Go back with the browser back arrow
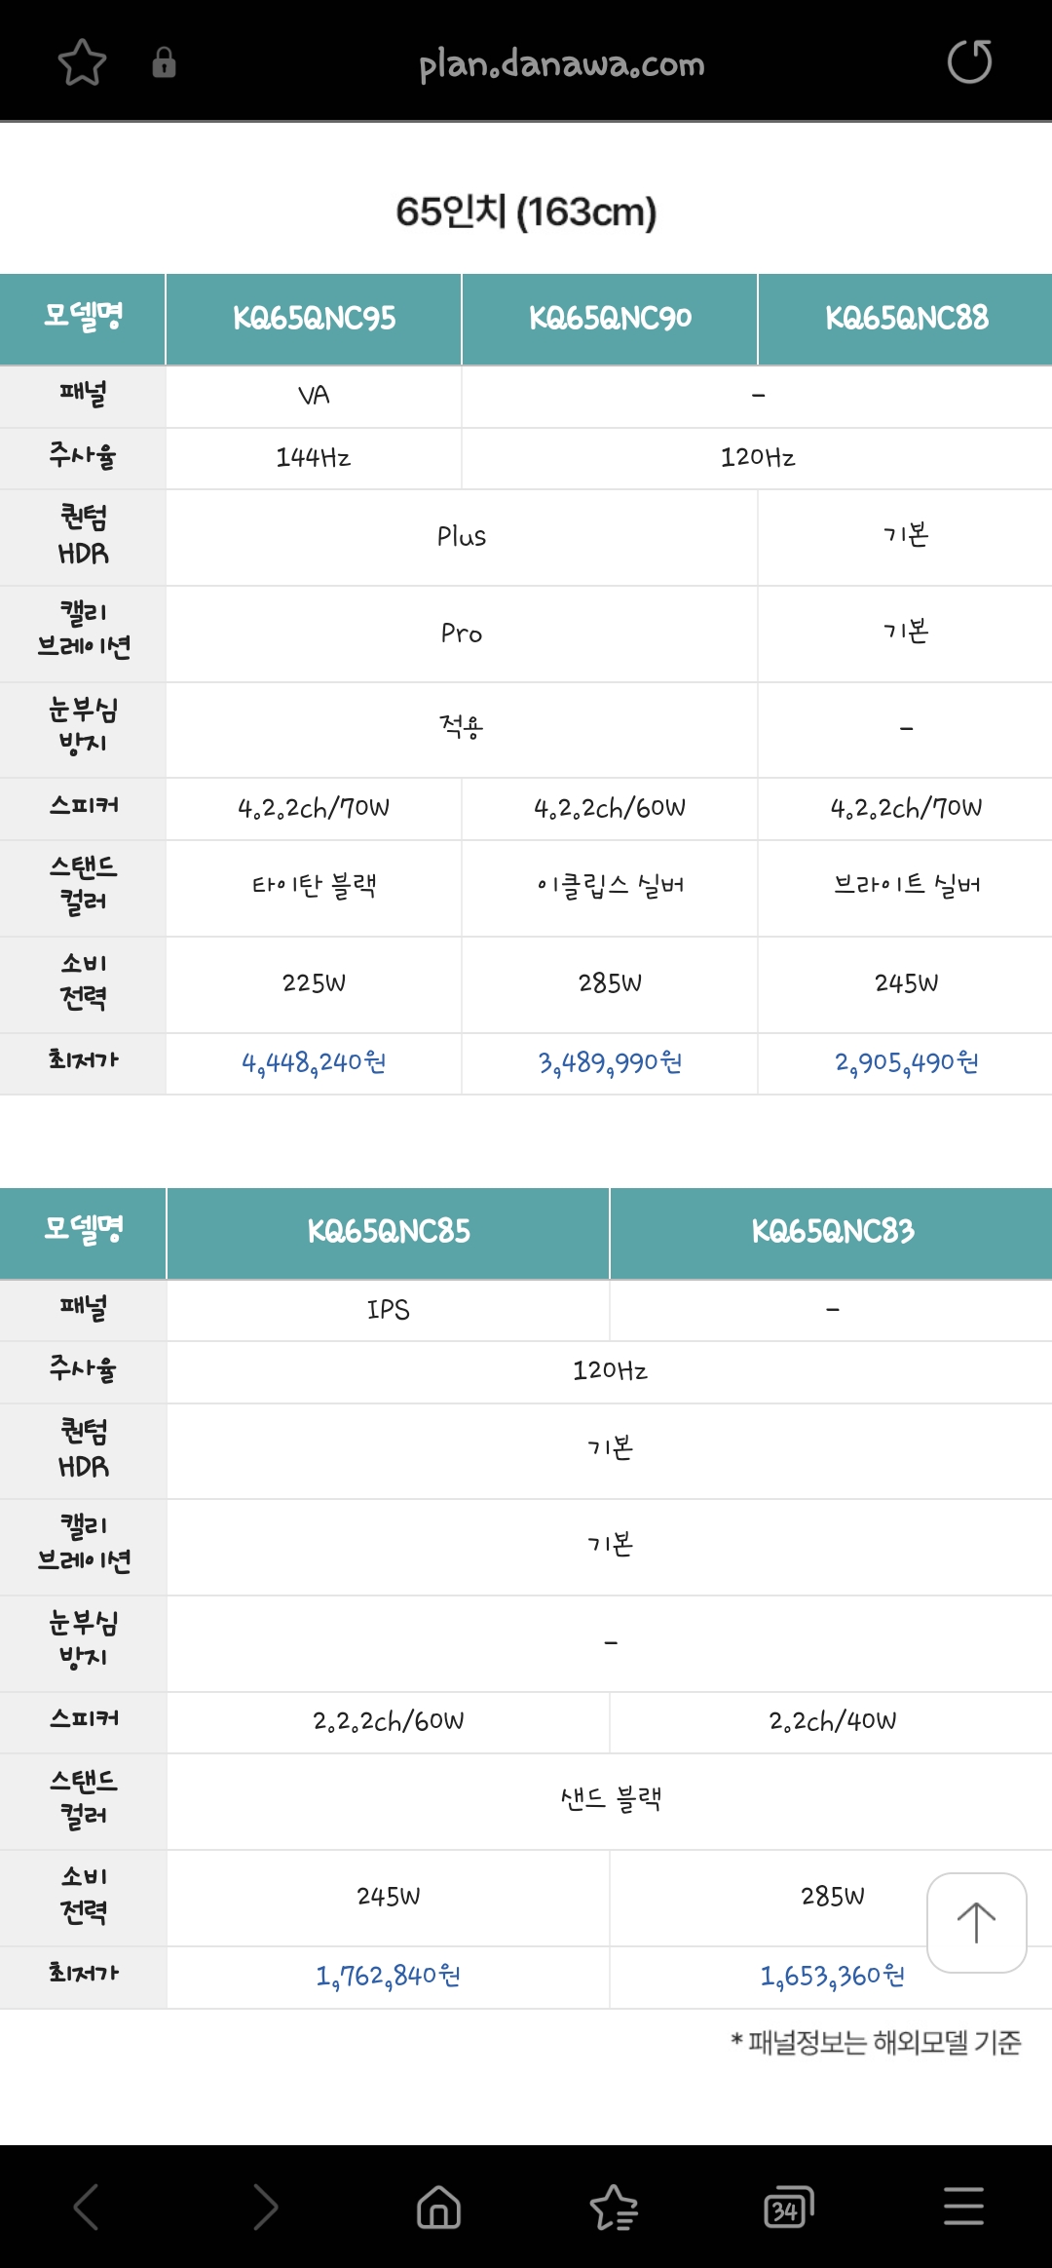This screenshot has height=2268, width=1052. click(87, 2207)
